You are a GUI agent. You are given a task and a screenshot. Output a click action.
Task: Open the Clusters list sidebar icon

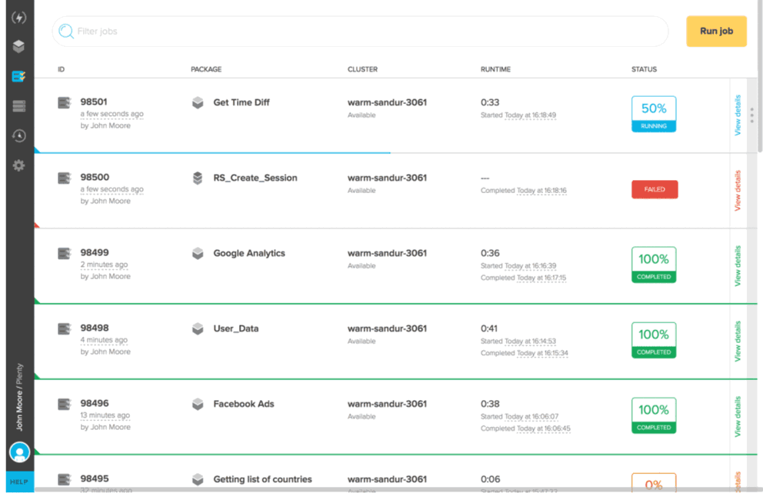coord(18,105)
